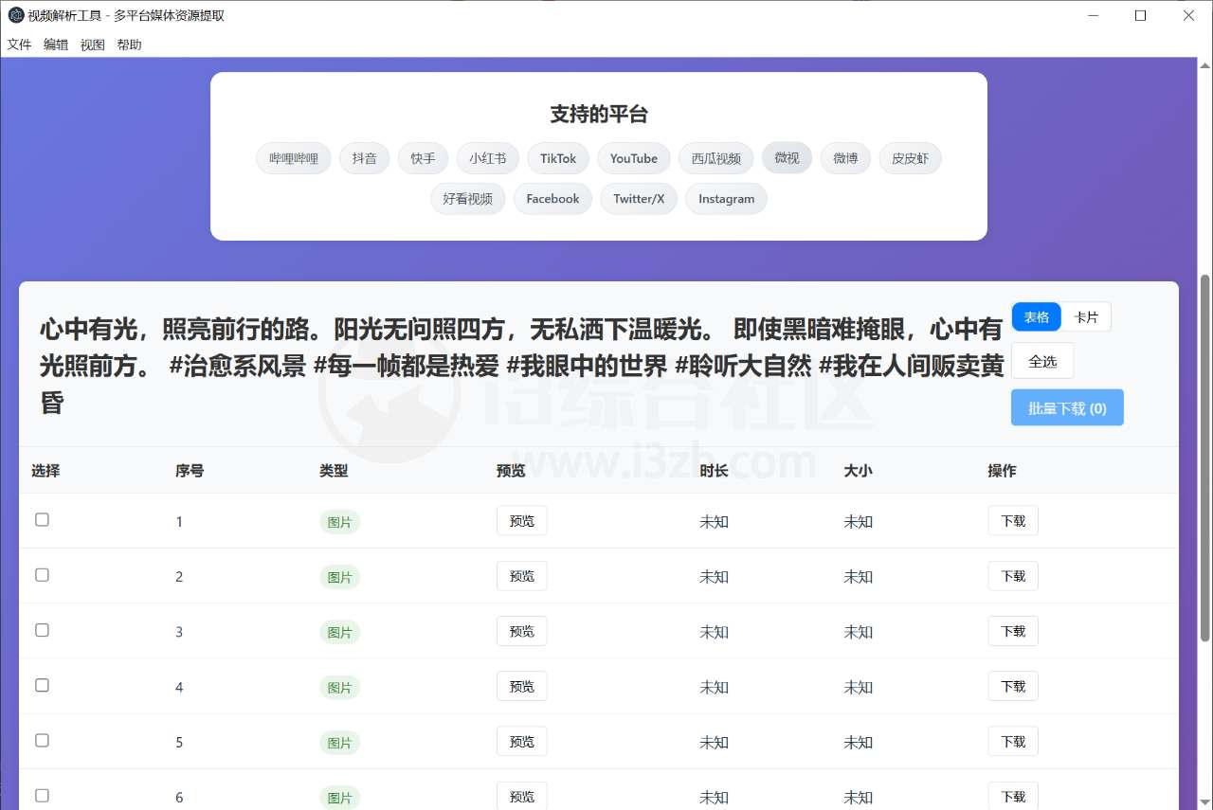Viewport: 1213px width, 810px height.
Task: Switch to 卡片 card view
Action: tap(1086, 316)
